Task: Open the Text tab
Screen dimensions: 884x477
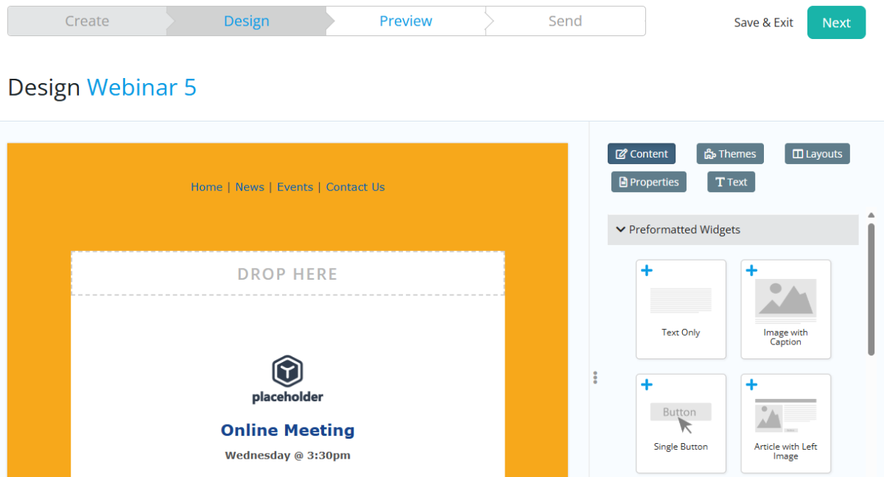Action: pos(731,182)
